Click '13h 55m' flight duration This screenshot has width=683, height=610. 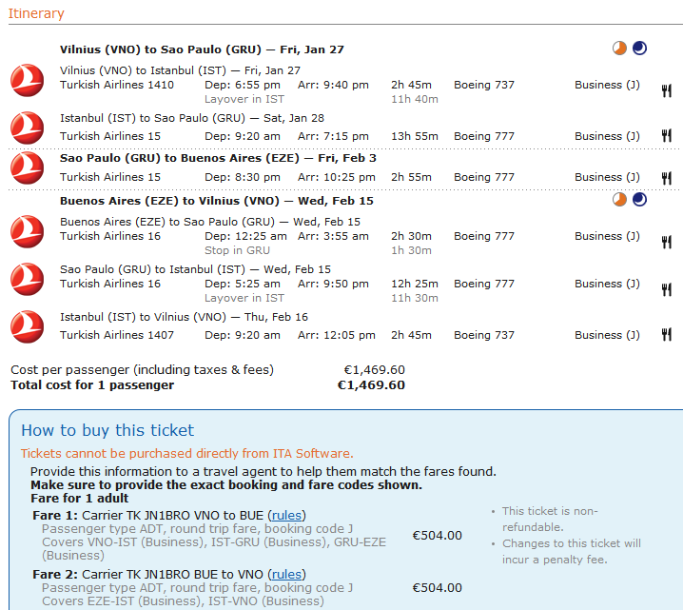point(415,136)
